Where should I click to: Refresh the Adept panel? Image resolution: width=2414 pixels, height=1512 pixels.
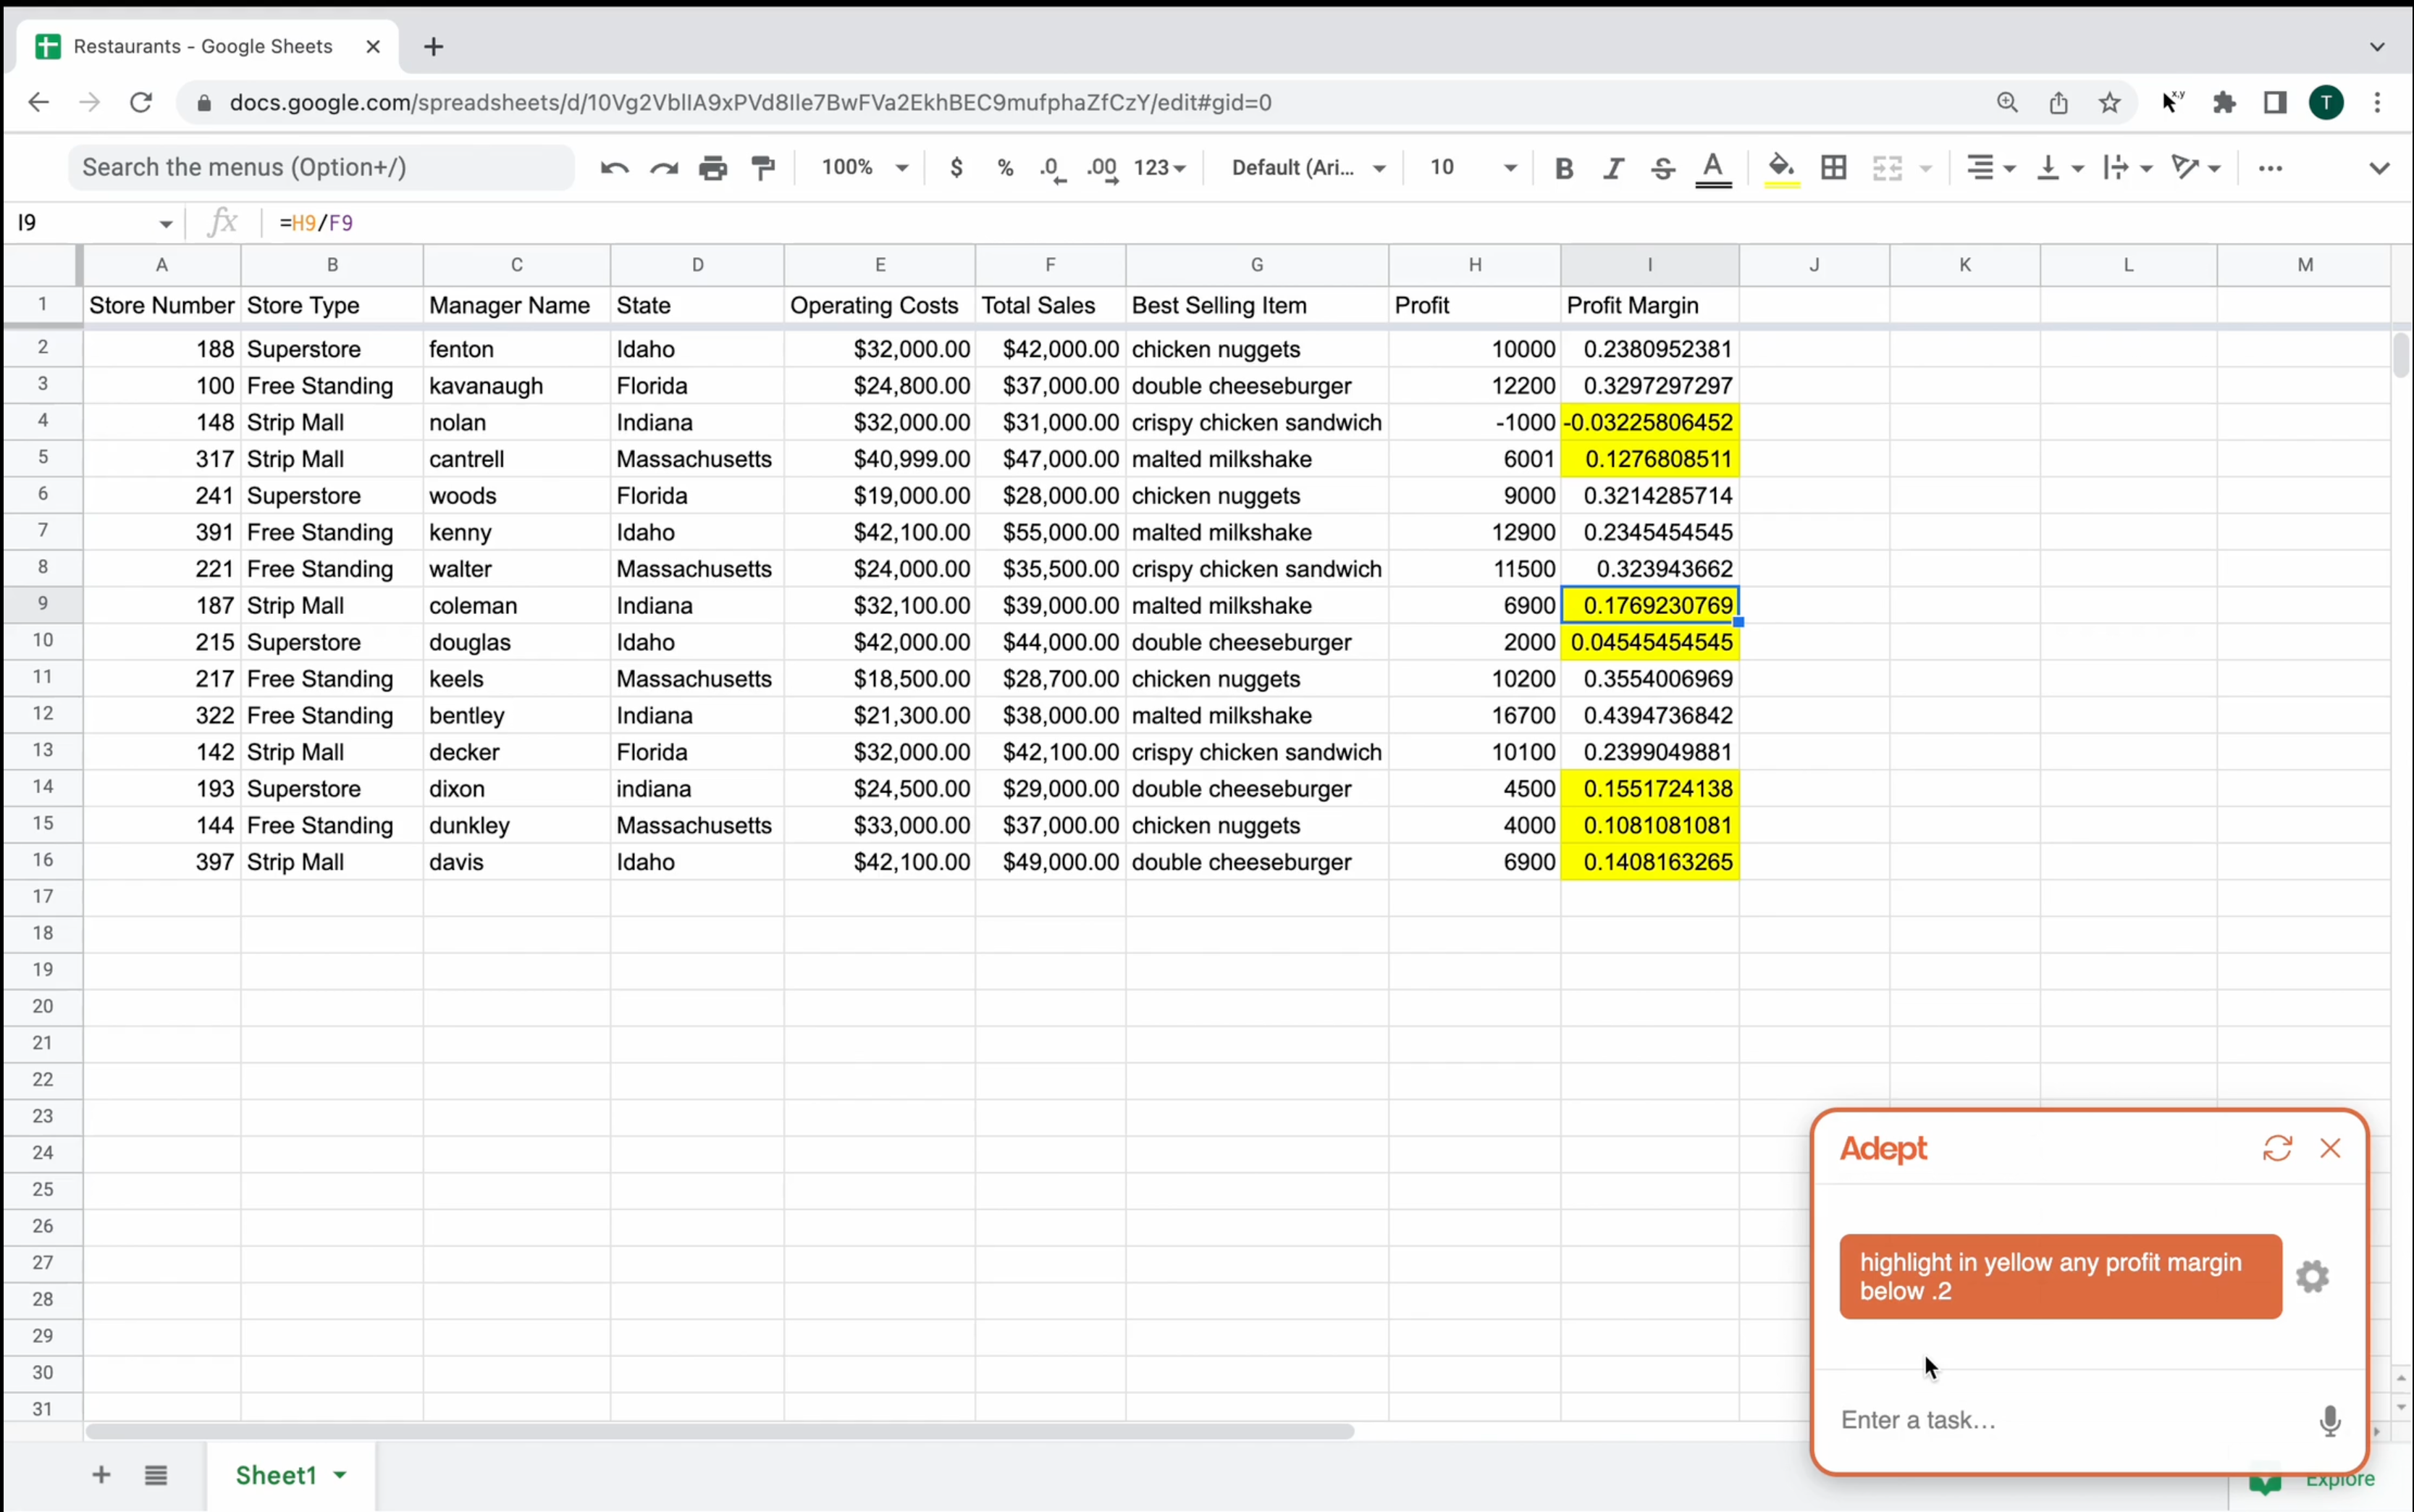click(x=2277, y=1148)
